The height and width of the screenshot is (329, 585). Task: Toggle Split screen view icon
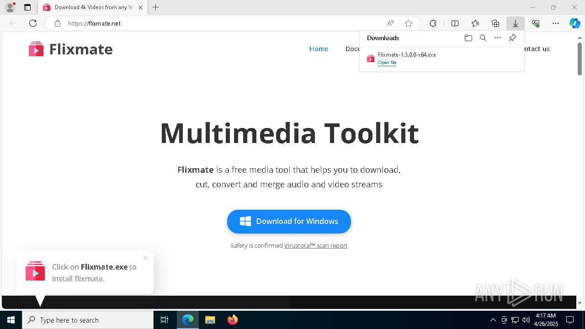pyautogui.click(x=455, y=23)
